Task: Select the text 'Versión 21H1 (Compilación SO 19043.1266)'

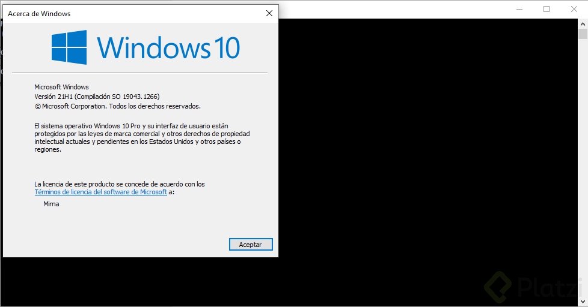Action: pos(97,97)
